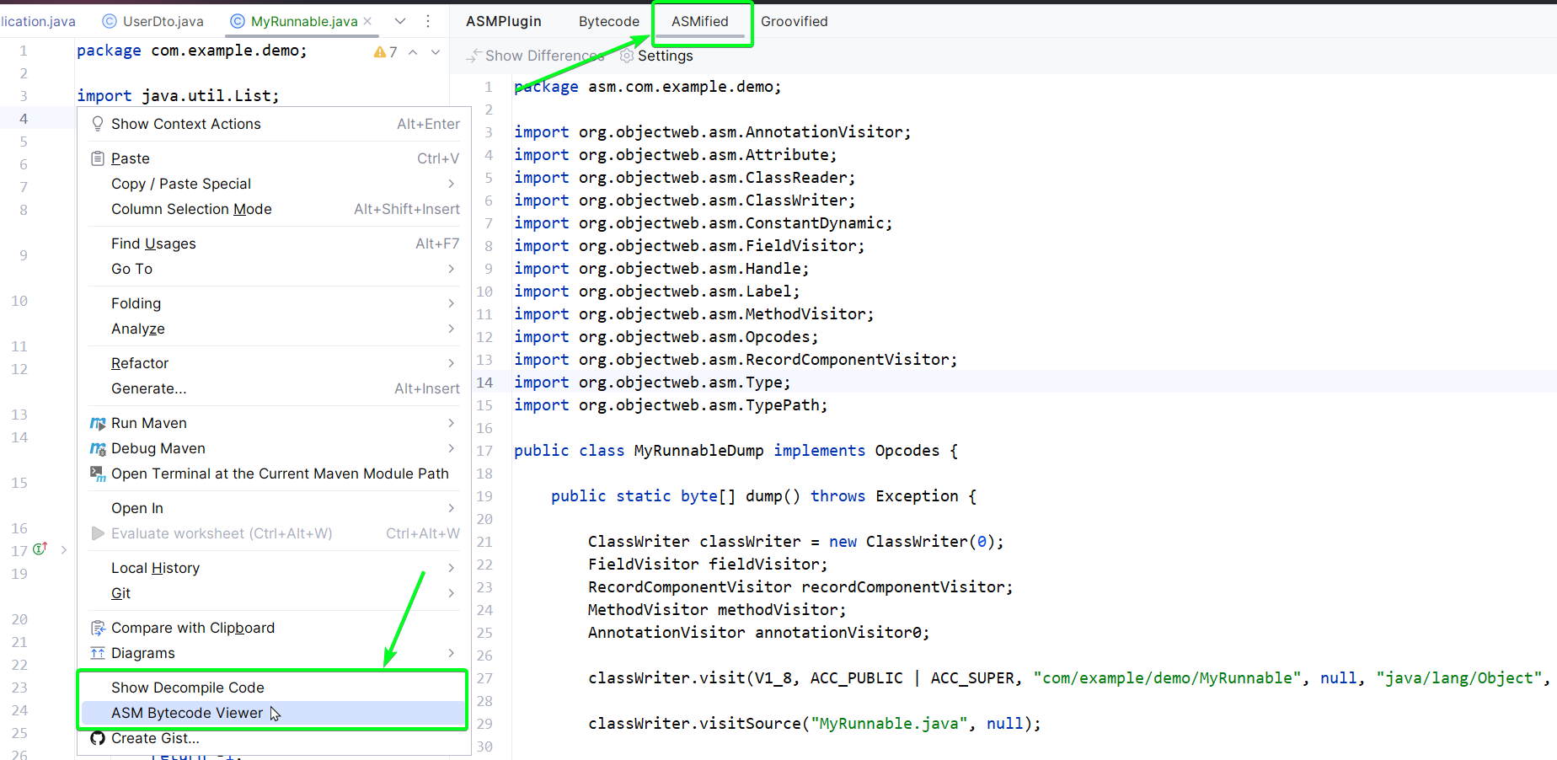Expand the hidden editor tabs dropdown

[400, 21]
